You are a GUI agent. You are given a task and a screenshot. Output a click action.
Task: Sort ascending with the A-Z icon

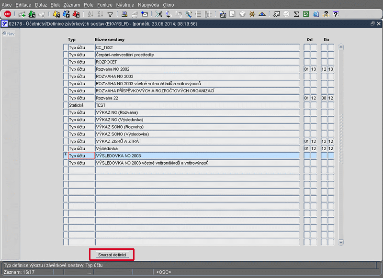click(90, 14)
